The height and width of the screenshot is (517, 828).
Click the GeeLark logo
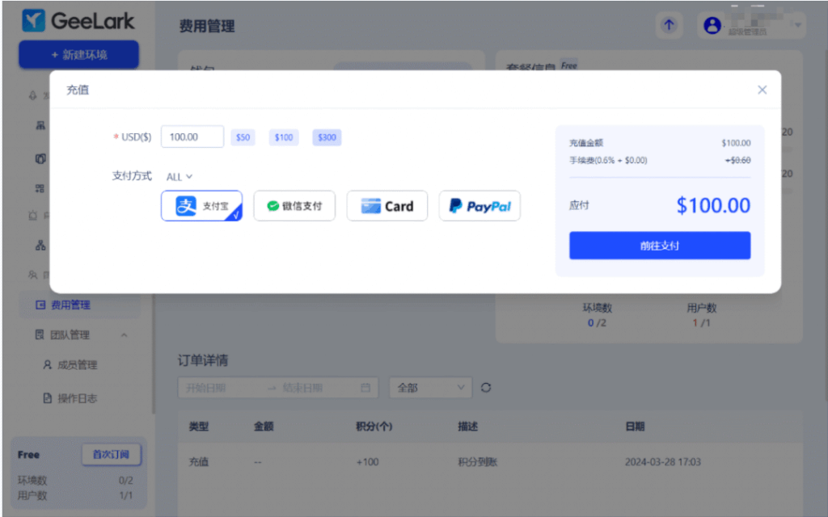[x=79, y=21]
